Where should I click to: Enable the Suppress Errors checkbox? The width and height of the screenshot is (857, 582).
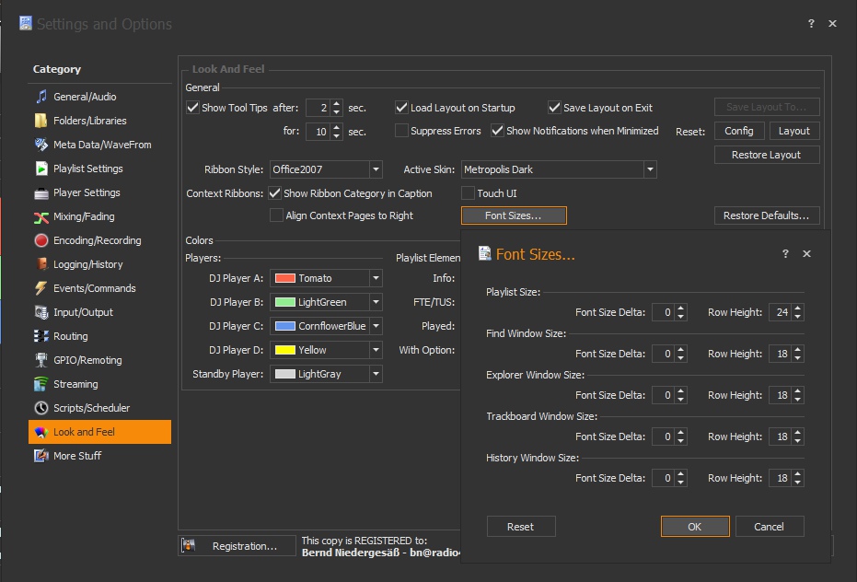coord(402,131)
